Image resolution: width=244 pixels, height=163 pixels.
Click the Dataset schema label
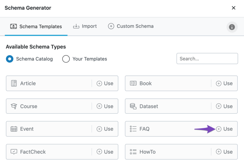click(149, 106)
